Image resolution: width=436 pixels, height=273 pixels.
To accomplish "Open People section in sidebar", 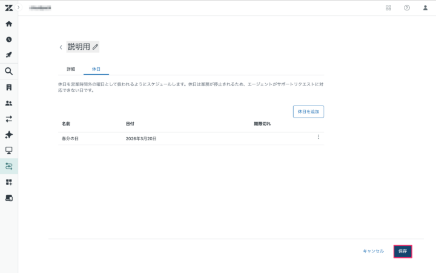I will (x=9, y=103).
